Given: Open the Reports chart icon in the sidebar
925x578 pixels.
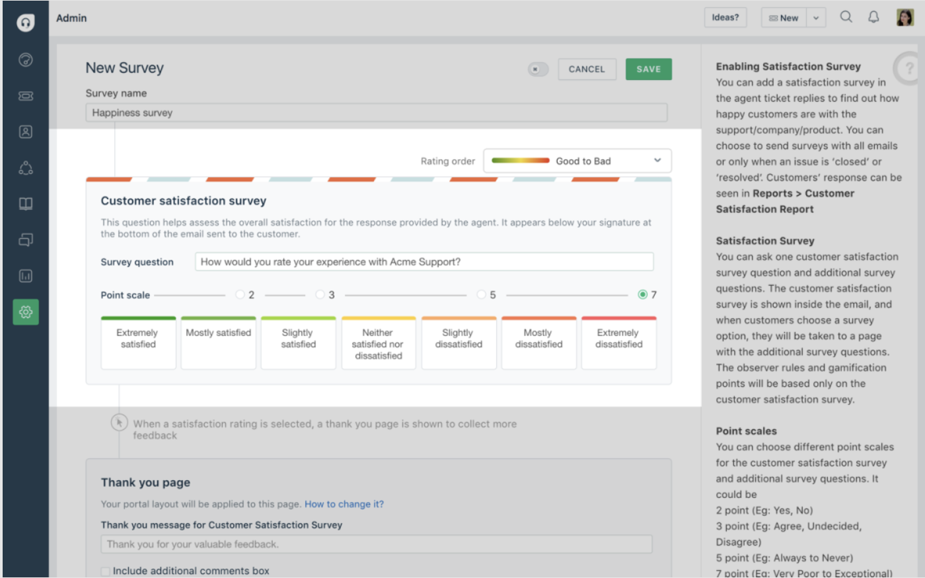Looking at the screenshot, I should click(26, 276).
